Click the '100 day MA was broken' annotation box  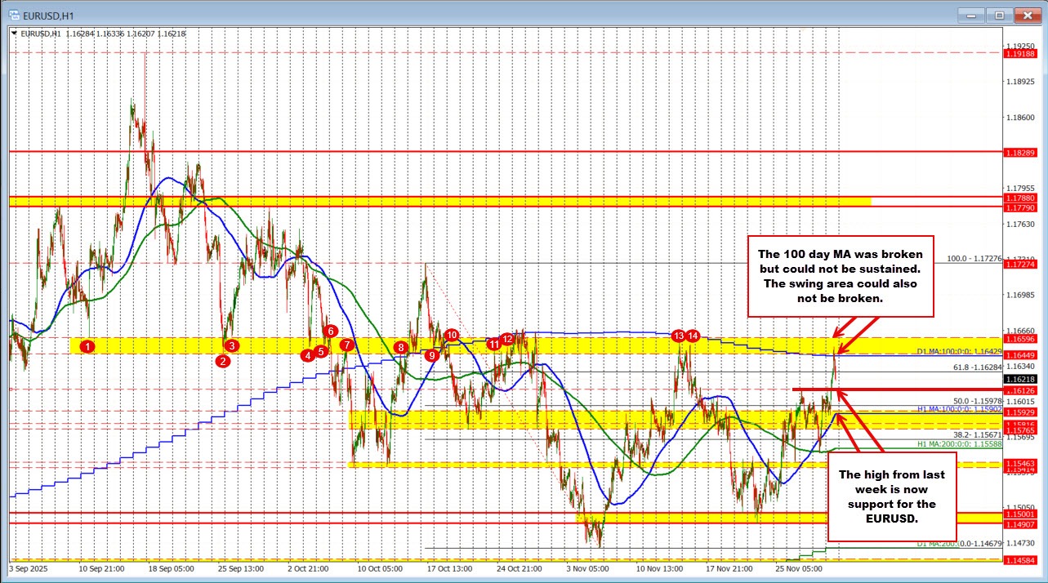click(841, 277)
